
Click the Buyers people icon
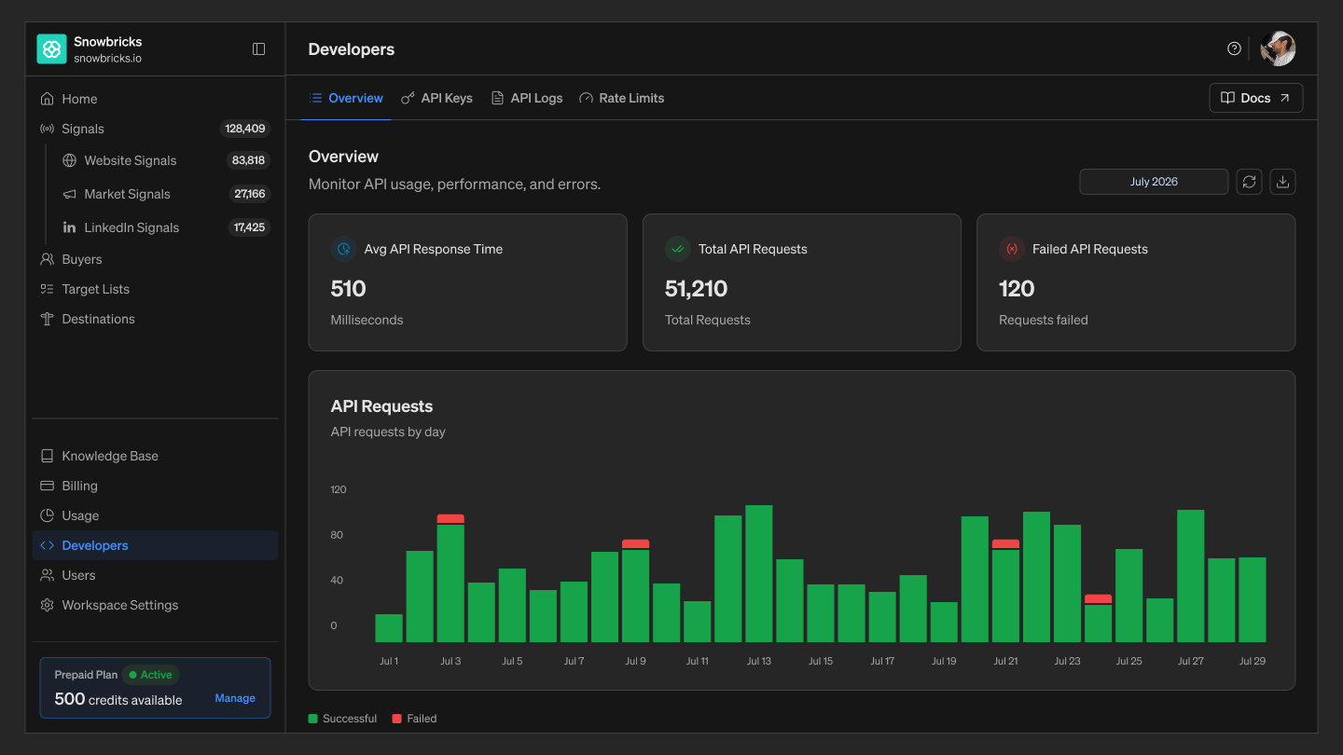click(x=48, y=259)
